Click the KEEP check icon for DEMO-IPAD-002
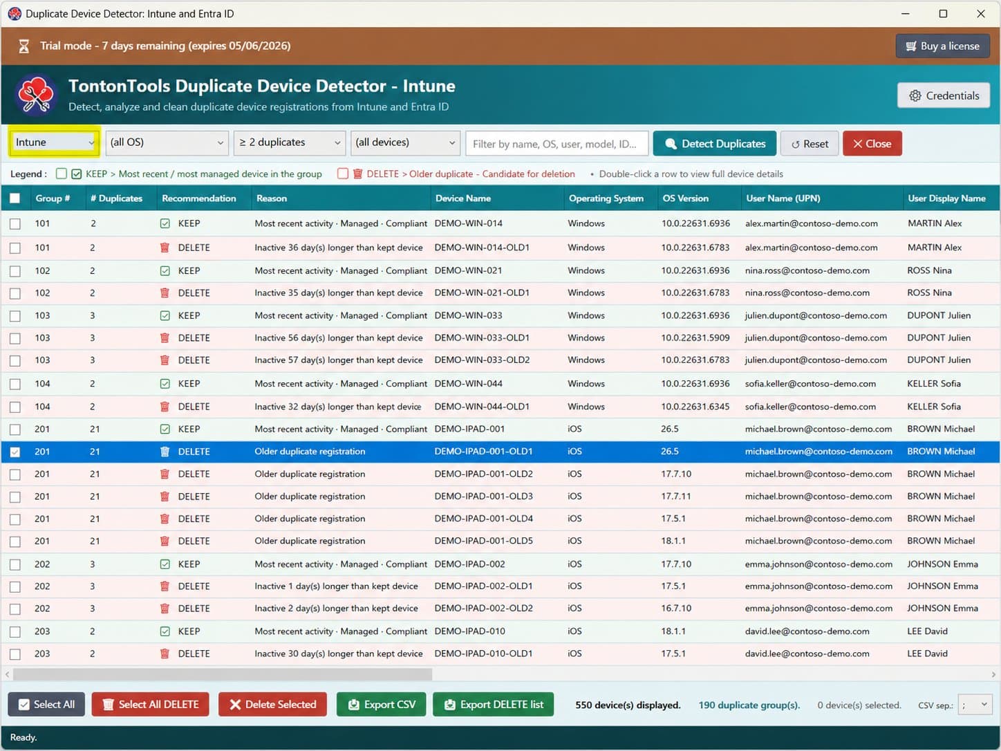Viewport: 1001px width, 751px height. pos(165,564)
